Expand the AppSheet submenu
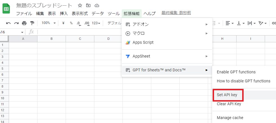276x123 pixels. (167, 56)
